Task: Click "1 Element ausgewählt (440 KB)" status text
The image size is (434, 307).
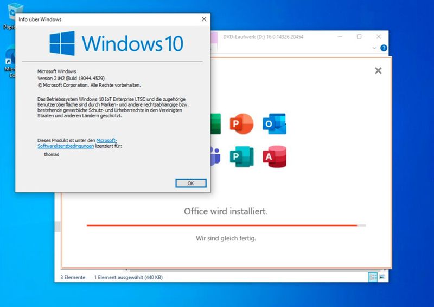Action: tap(128, 277)
